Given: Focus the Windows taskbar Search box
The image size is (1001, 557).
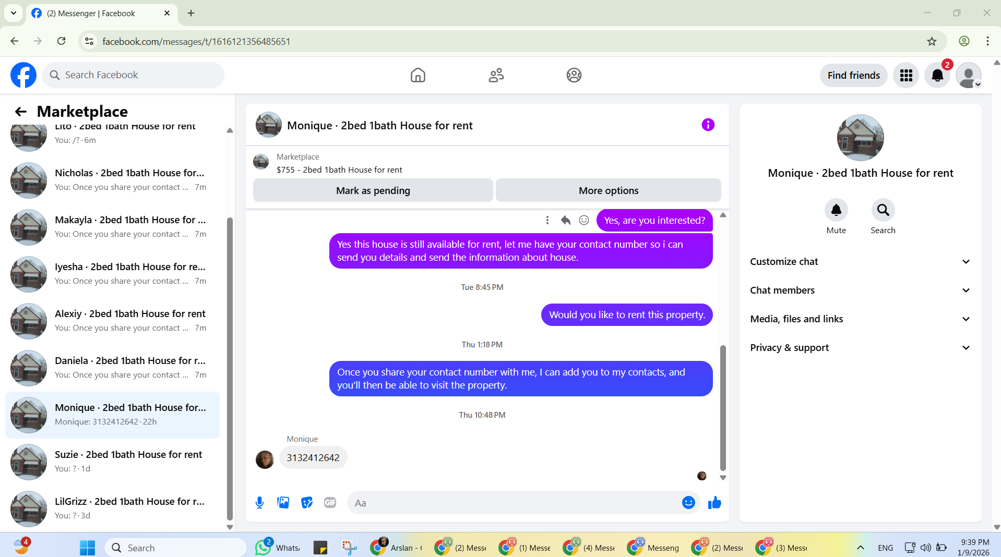Looking at the screenshot, I should coord(176,548).
